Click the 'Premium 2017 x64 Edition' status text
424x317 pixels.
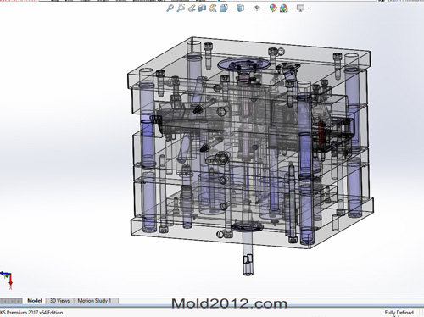(x=35, y=313)
